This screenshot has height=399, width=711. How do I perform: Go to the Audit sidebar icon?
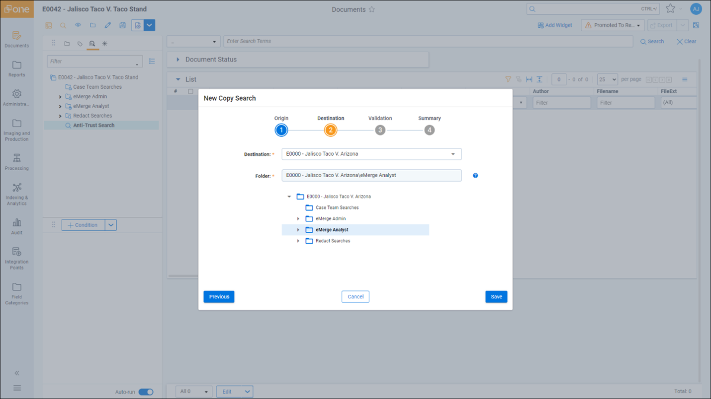[17, 226]
